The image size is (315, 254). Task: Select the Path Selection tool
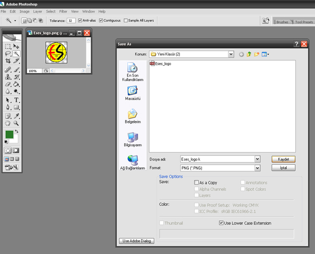tap(8, 100)
